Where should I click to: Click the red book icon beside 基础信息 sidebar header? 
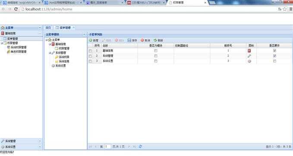(x=3, y=33)
